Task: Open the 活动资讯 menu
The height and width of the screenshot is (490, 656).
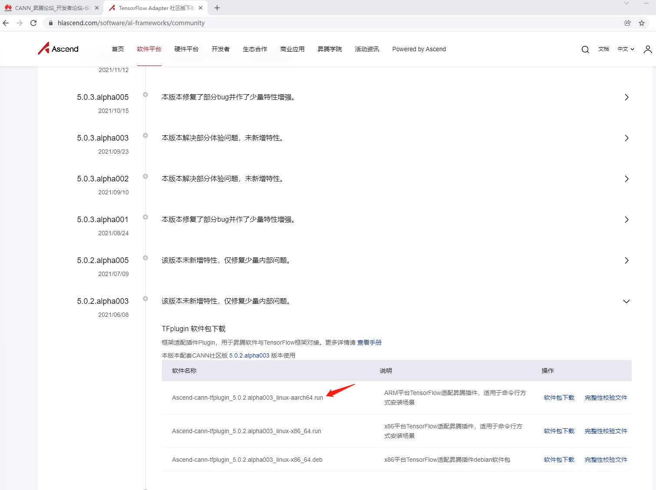Action: [367, 49]
